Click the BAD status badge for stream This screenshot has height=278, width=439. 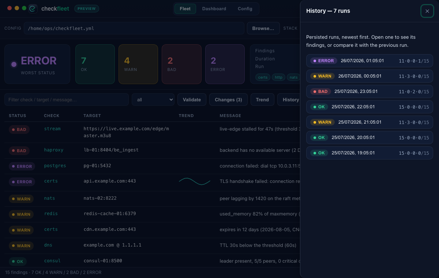click(19, 129)
